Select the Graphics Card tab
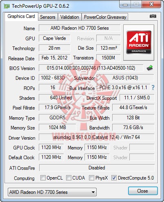 21,16
